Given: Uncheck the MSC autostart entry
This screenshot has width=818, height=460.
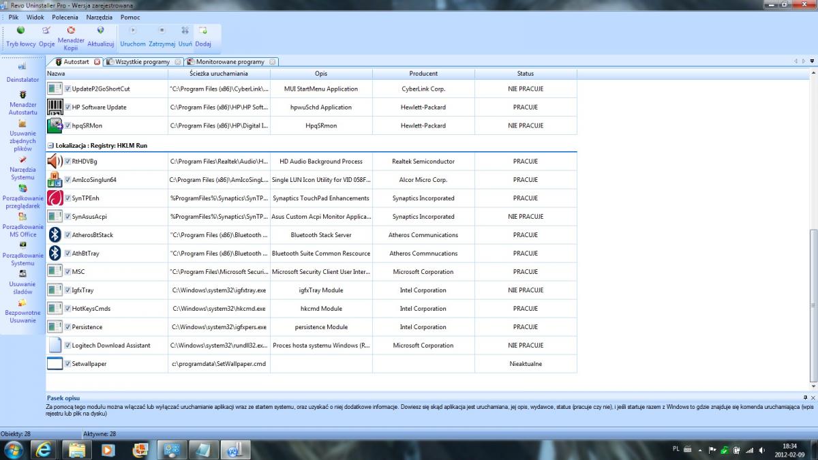Looking at the screenshot, I should pyautogui.click(x=67, y=272).
